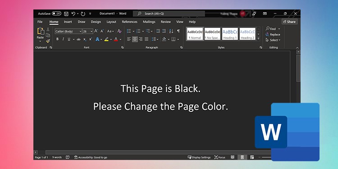Collapse the ribbon with chevron
Image resolution: width=338 pixels, height=169 pixels.
(x=297, y=48)
